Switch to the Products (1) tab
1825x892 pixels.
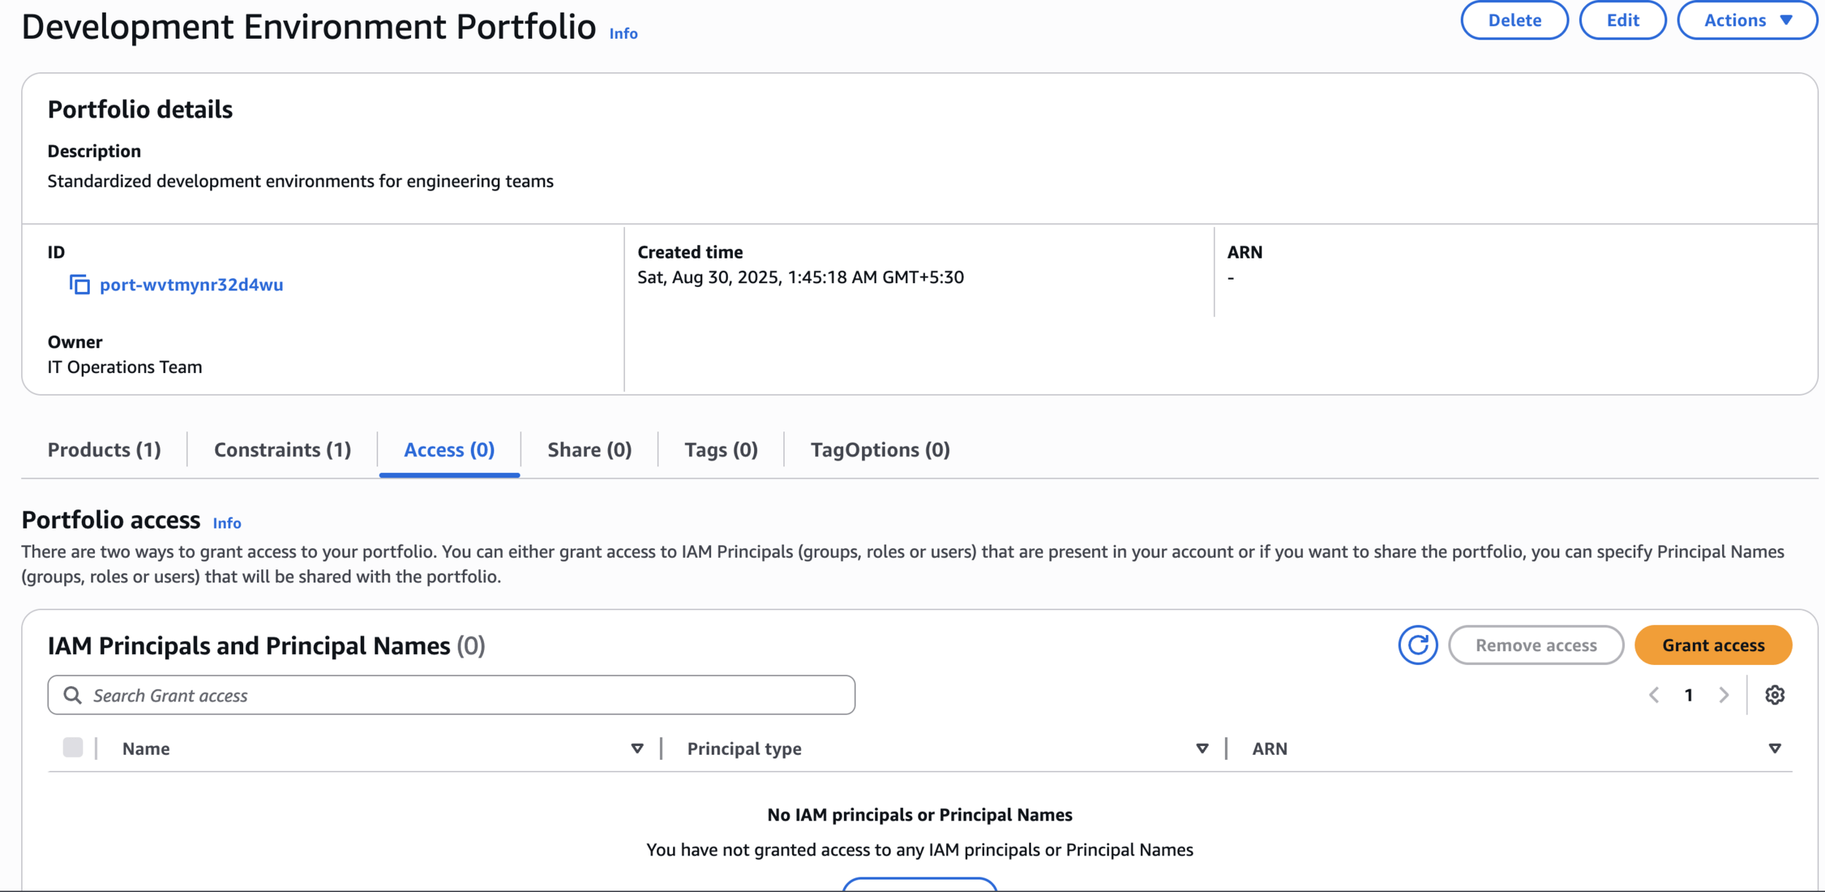coord(104,450)
